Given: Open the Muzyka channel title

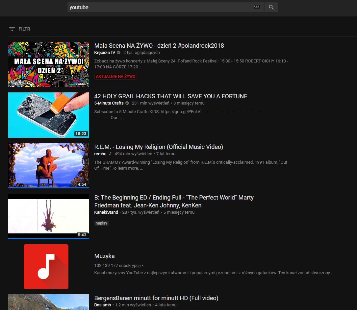Looking at the screenshot, I should 105,256.
